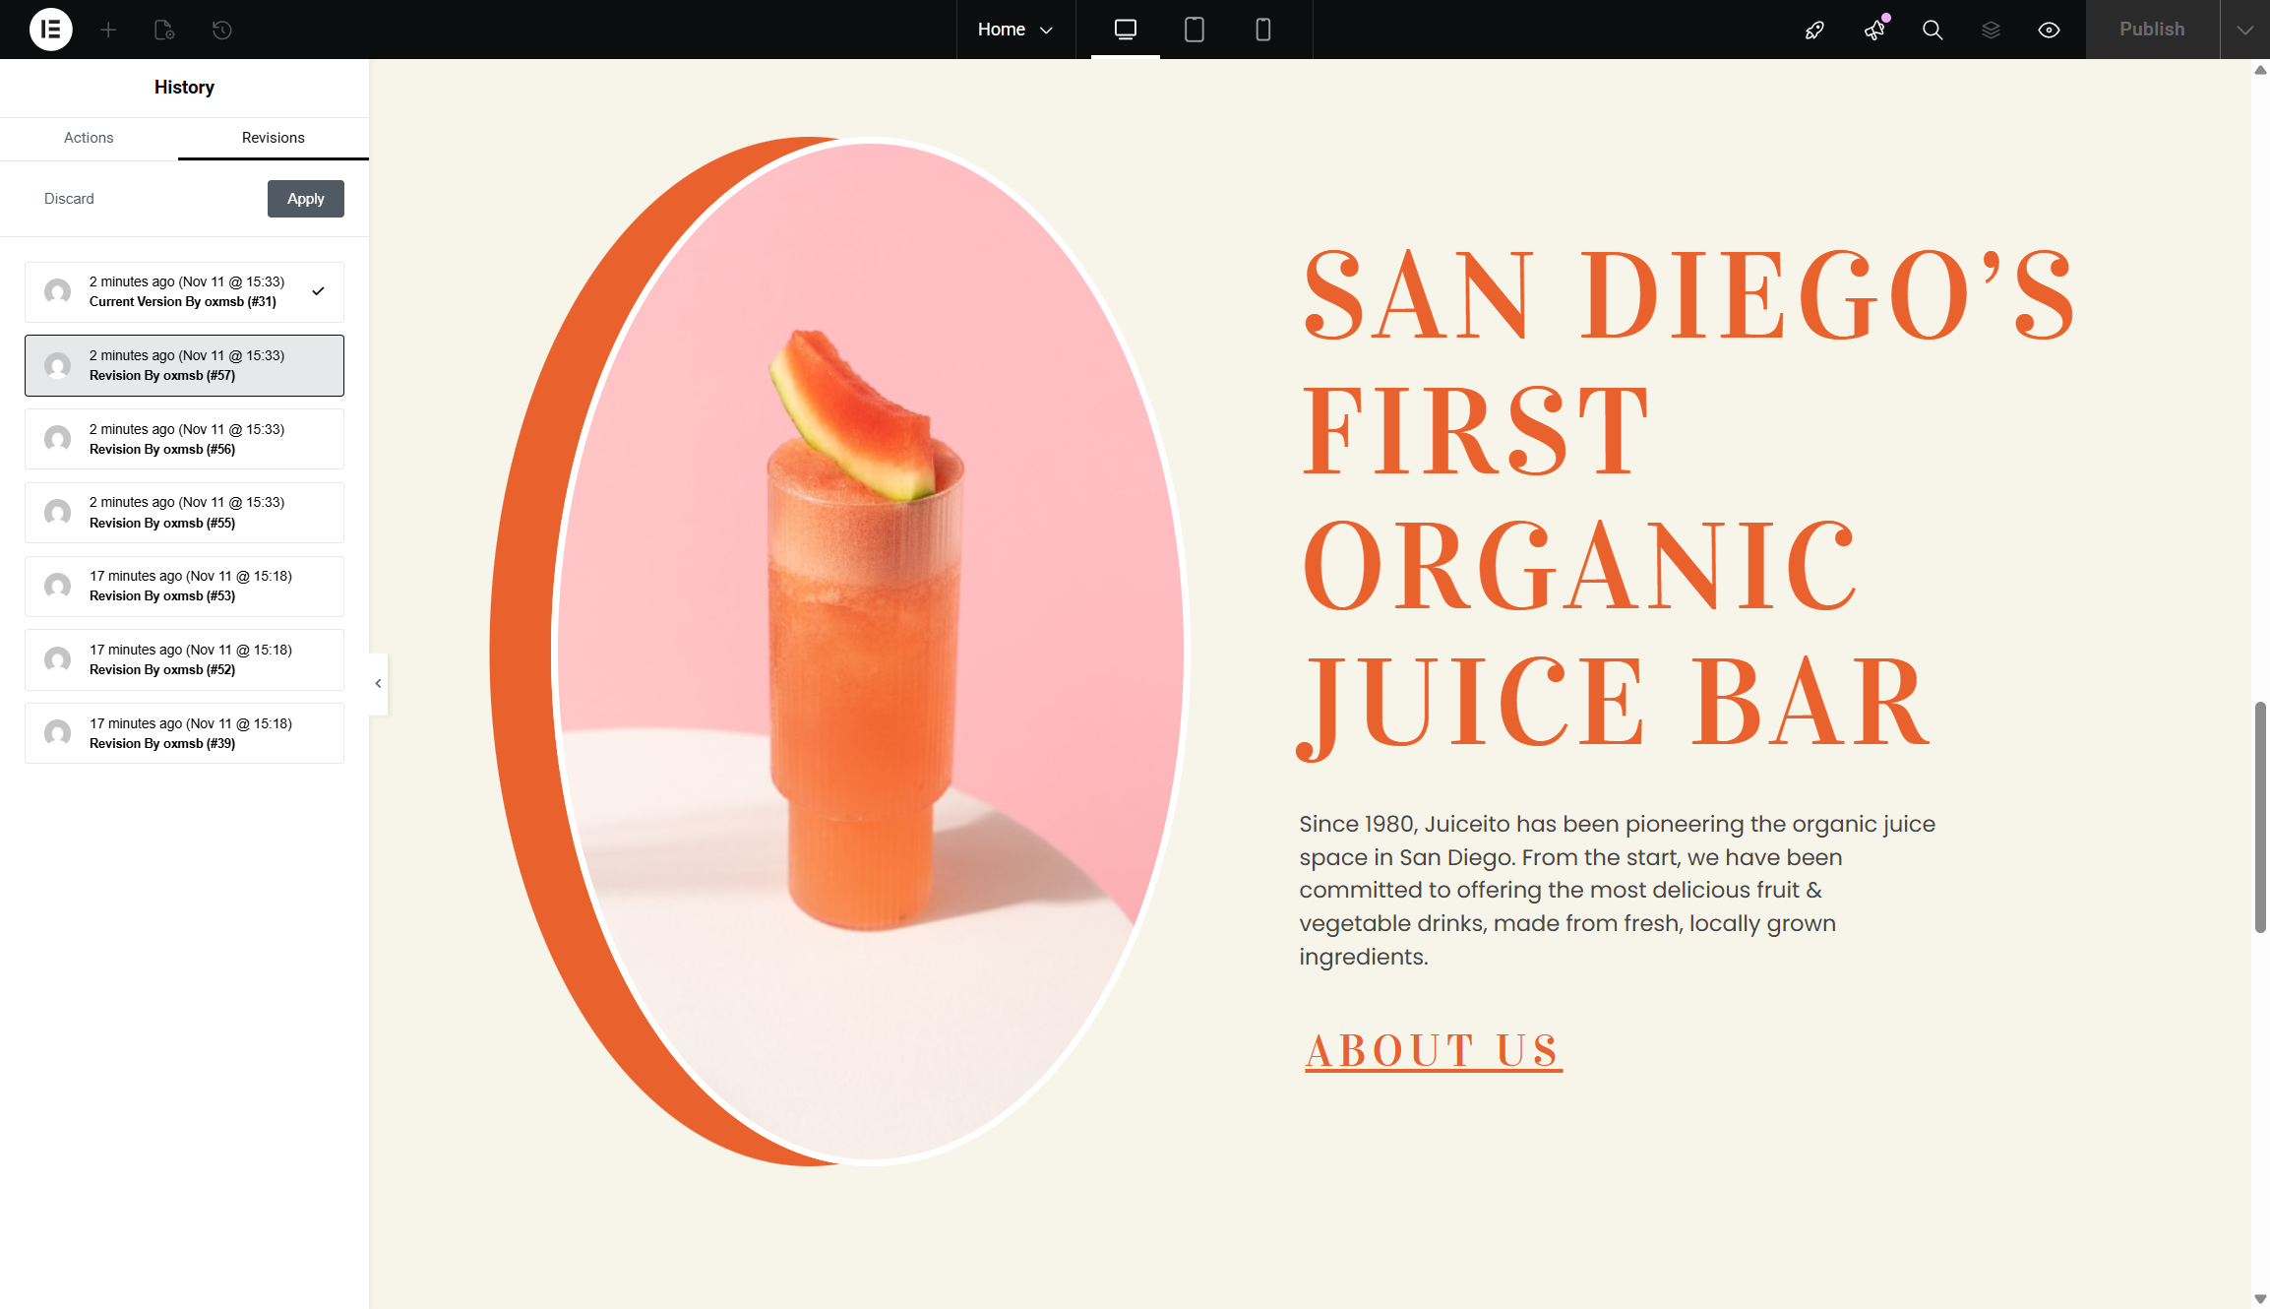
Task: Click the history clock icon
Action: [222, 30]
